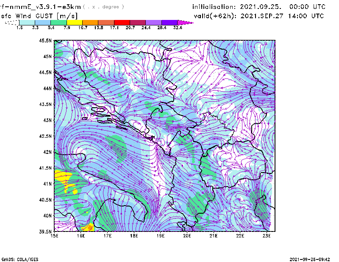Click the light purple 24.4–28.4 legend swatch

click(x=154, y=22)
